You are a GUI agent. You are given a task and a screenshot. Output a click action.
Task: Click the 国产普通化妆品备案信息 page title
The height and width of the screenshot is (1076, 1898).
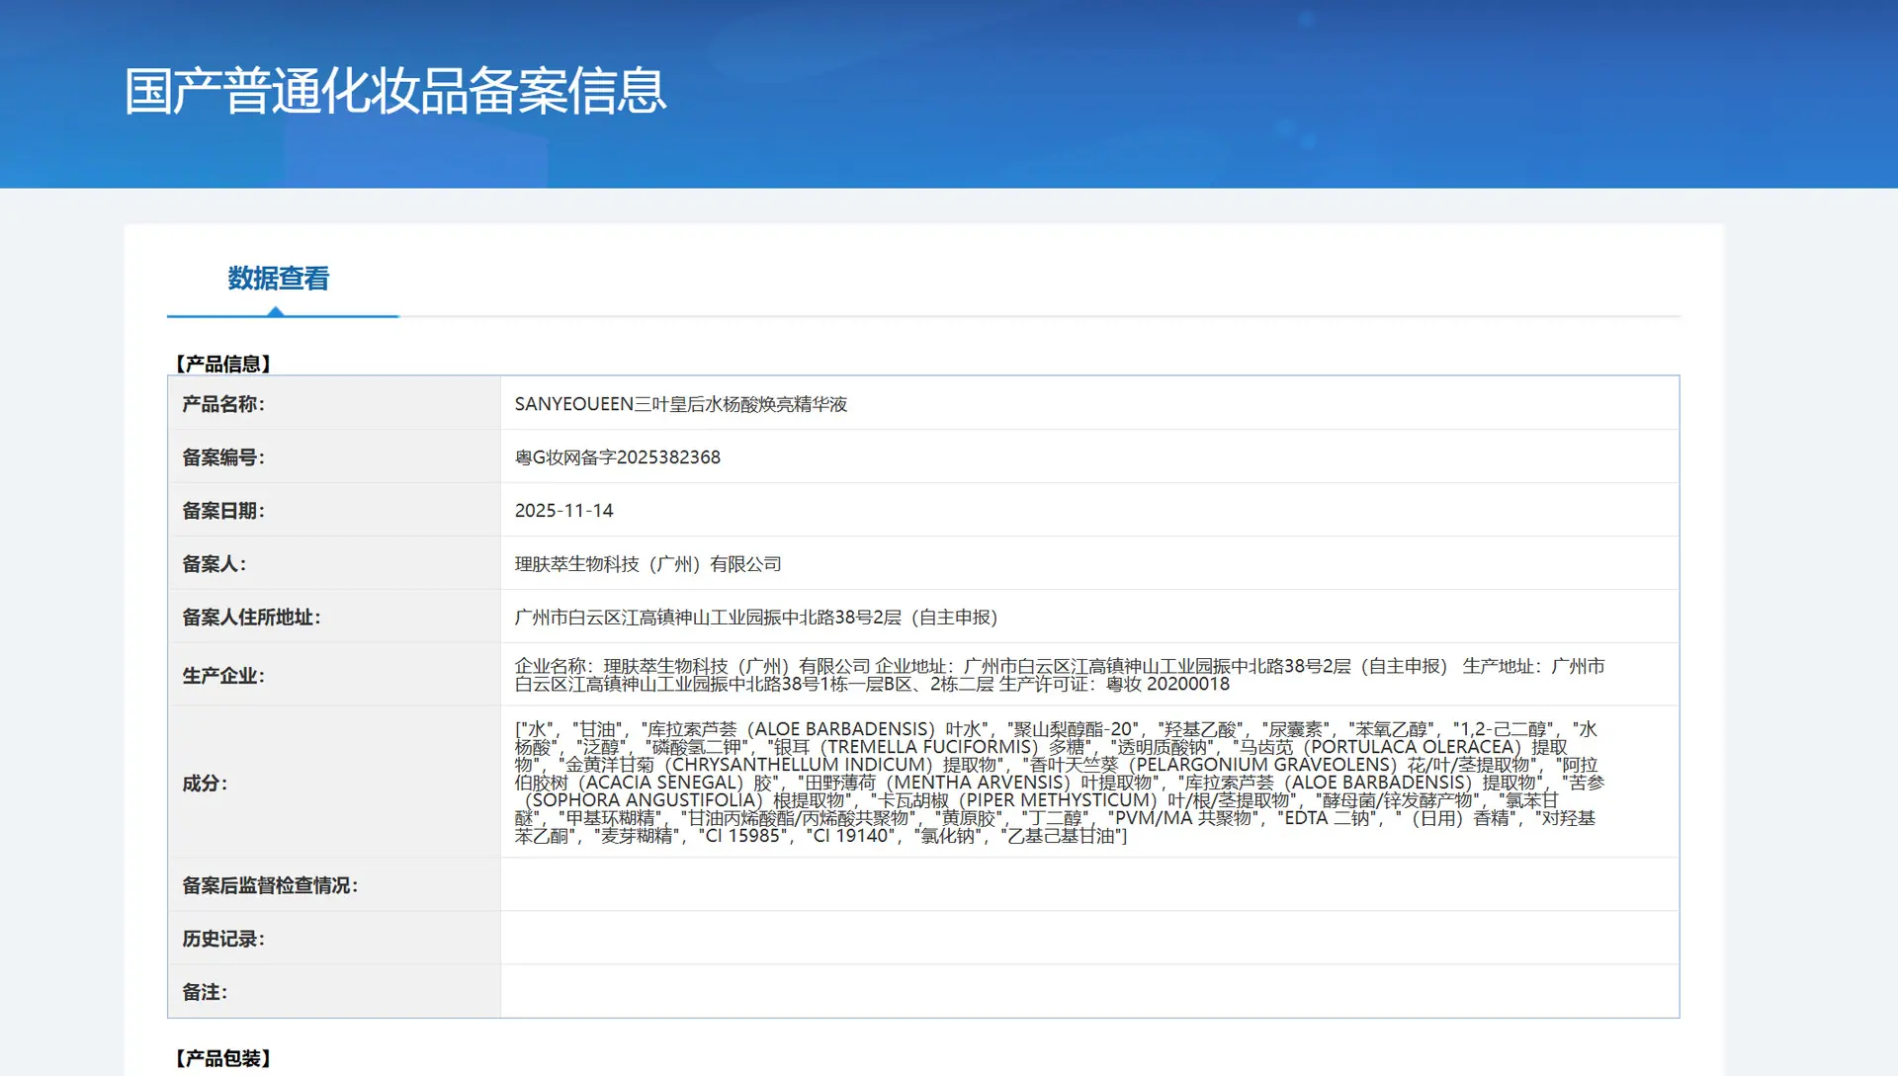(395, 91)
